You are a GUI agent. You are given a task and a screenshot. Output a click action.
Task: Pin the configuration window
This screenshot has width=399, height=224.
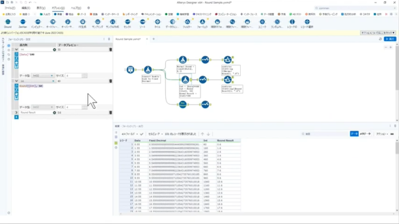pyautogui.click(x=109, y=39)
